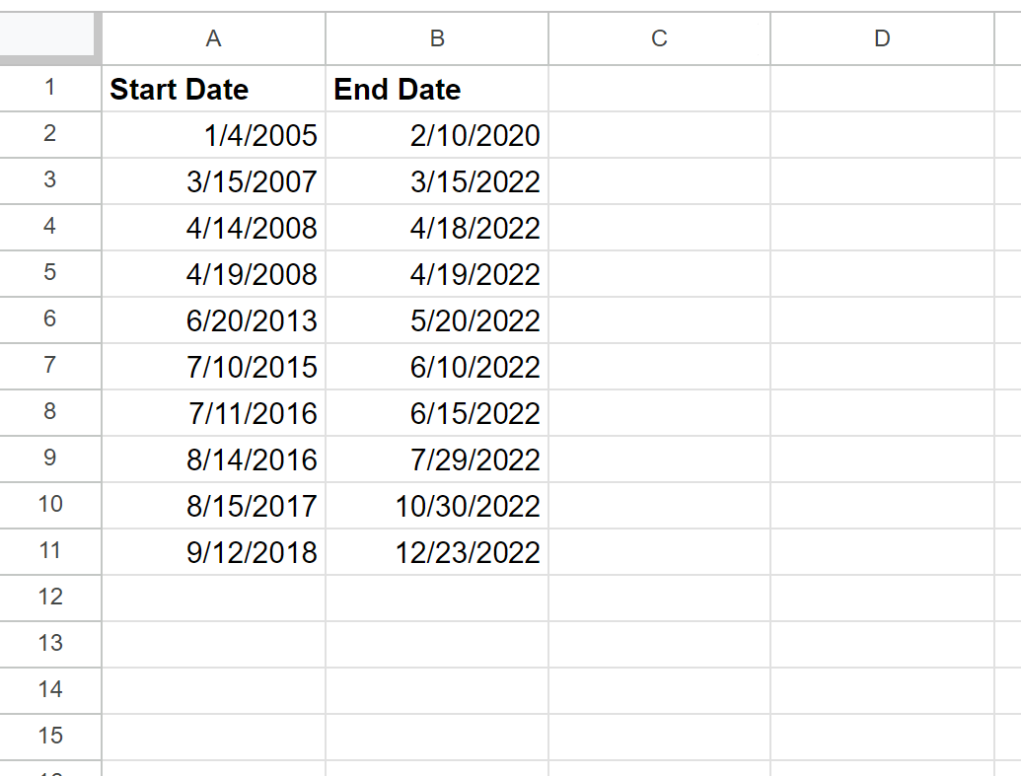The height and width of the screenshot is (776, 1021).
Task: Select cell with date 10/30/2022
Action: (437, 506)
